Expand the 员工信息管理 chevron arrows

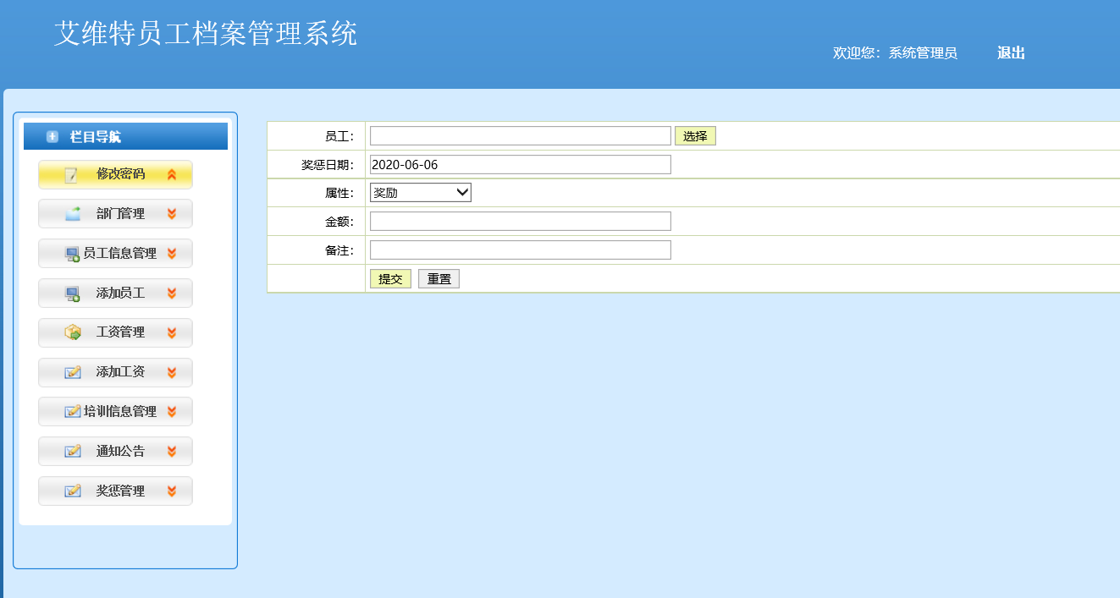(x=172, y=254)
